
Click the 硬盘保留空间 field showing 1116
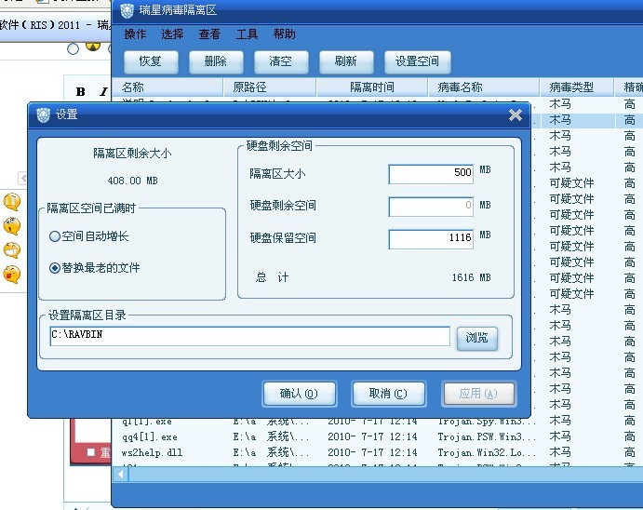click(x=431, y=238)
